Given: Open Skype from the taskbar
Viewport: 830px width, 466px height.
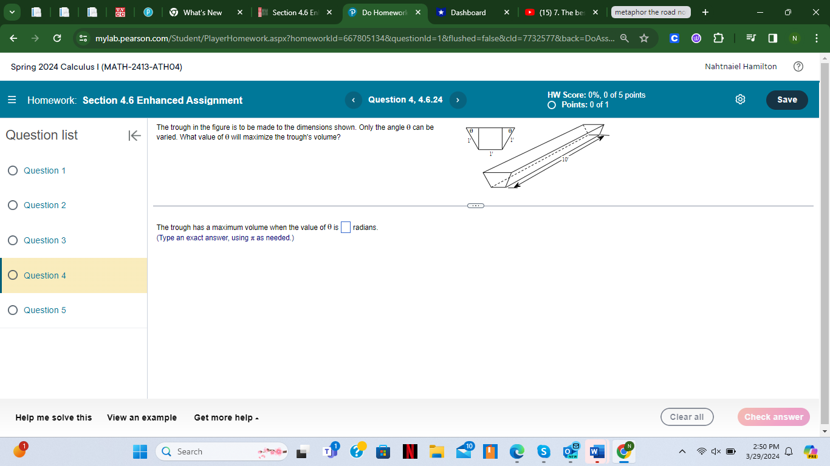Looking at the screenshot, I should coord(543,451).
